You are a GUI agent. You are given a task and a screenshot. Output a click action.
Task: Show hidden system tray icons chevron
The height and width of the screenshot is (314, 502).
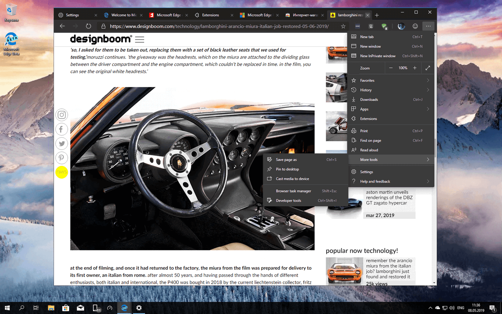pyautogui.click(x=430, y=308)
